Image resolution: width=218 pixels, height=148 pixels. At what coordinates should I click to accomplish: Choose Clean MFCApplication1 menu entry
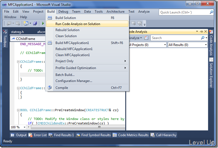click(x=87, y=55)
